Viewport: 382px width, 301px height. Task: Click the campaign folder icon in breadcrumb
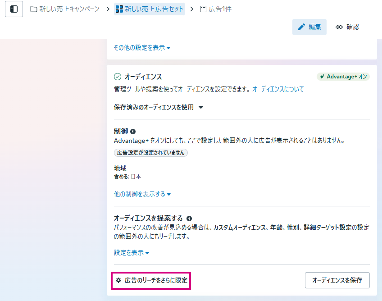point(34,9)
